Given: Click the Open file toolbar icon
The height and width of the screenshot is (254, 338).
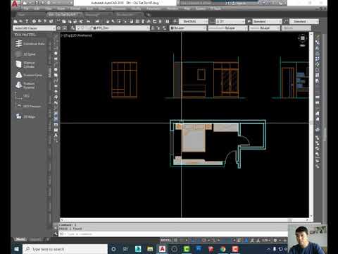Looking at the screenshot, I should [x=21, y=21].
